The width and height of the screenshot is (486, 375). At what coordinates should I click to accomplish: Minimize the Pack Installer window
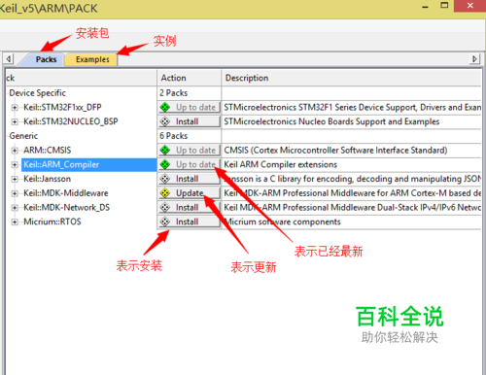(x=426, y=6)
